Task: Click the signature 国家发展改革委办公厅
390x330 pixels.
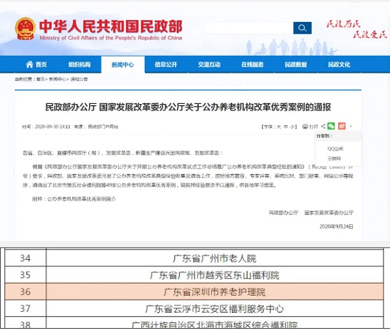Action: pos(329,212)
